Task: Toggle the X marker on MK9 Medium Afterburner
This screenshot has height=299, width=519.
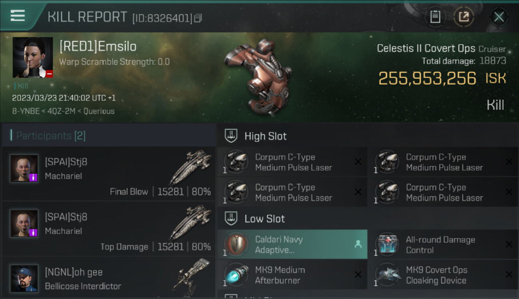Action: (x=358, y=275)
